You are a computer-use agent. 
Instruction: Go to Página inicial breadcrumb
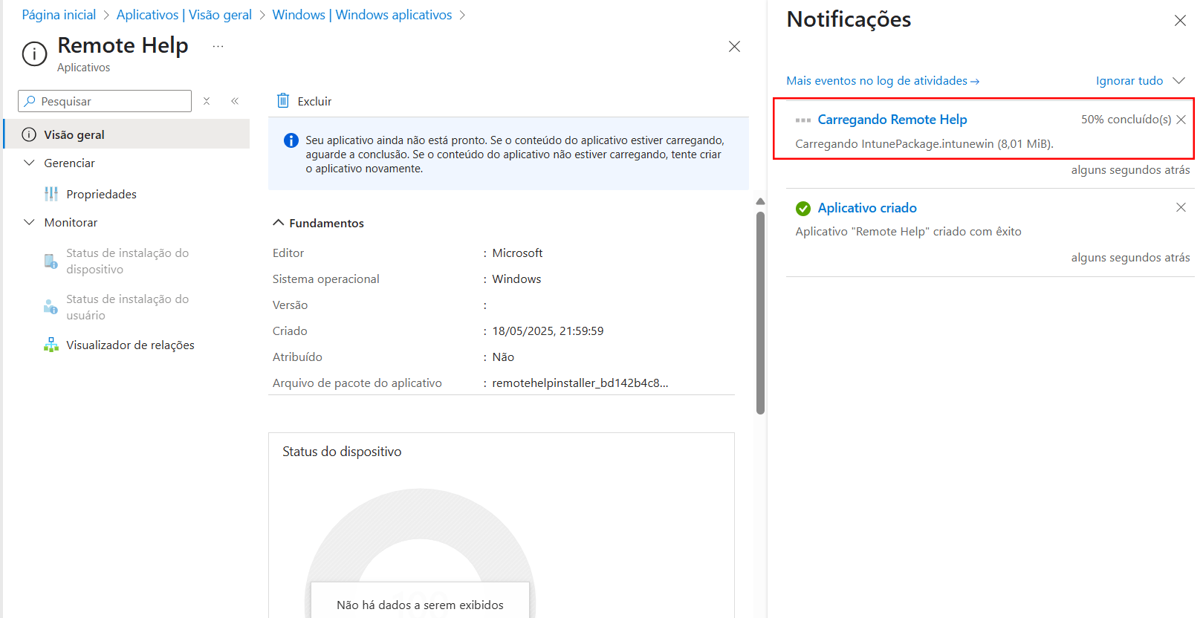[x=59, y=15]
